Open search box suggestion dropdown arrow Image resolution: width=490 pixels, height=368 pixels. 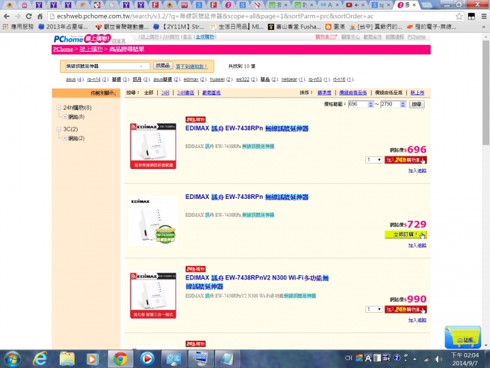coord(141,66)
